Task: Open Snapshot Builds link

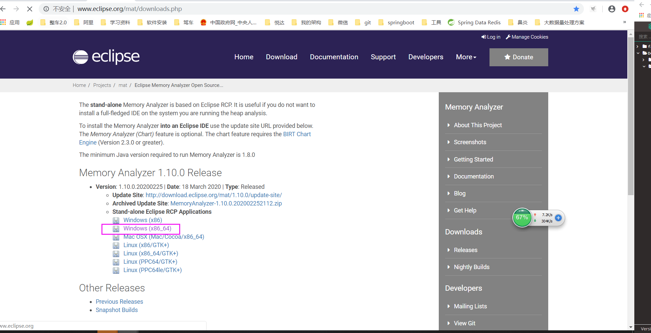Action: click(x=117, y=310)
